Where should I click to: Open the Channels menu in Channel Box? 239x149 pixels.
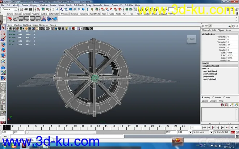point(206,30)
